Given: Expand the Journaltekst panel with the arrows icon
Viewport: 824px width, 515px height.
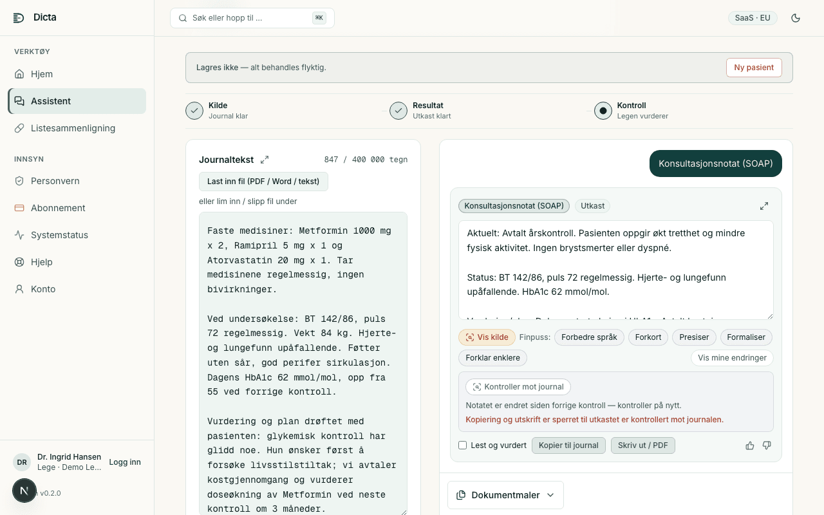Looking at the screenshot, I should [x=264, y=160].
